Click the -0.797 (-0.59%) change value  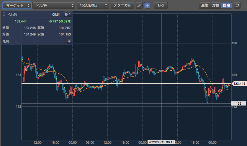[60, 21]
